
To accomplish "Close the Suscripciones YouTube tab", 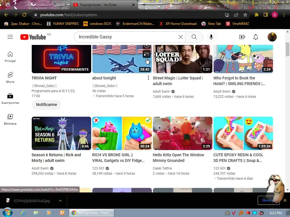I will point(133,5).
